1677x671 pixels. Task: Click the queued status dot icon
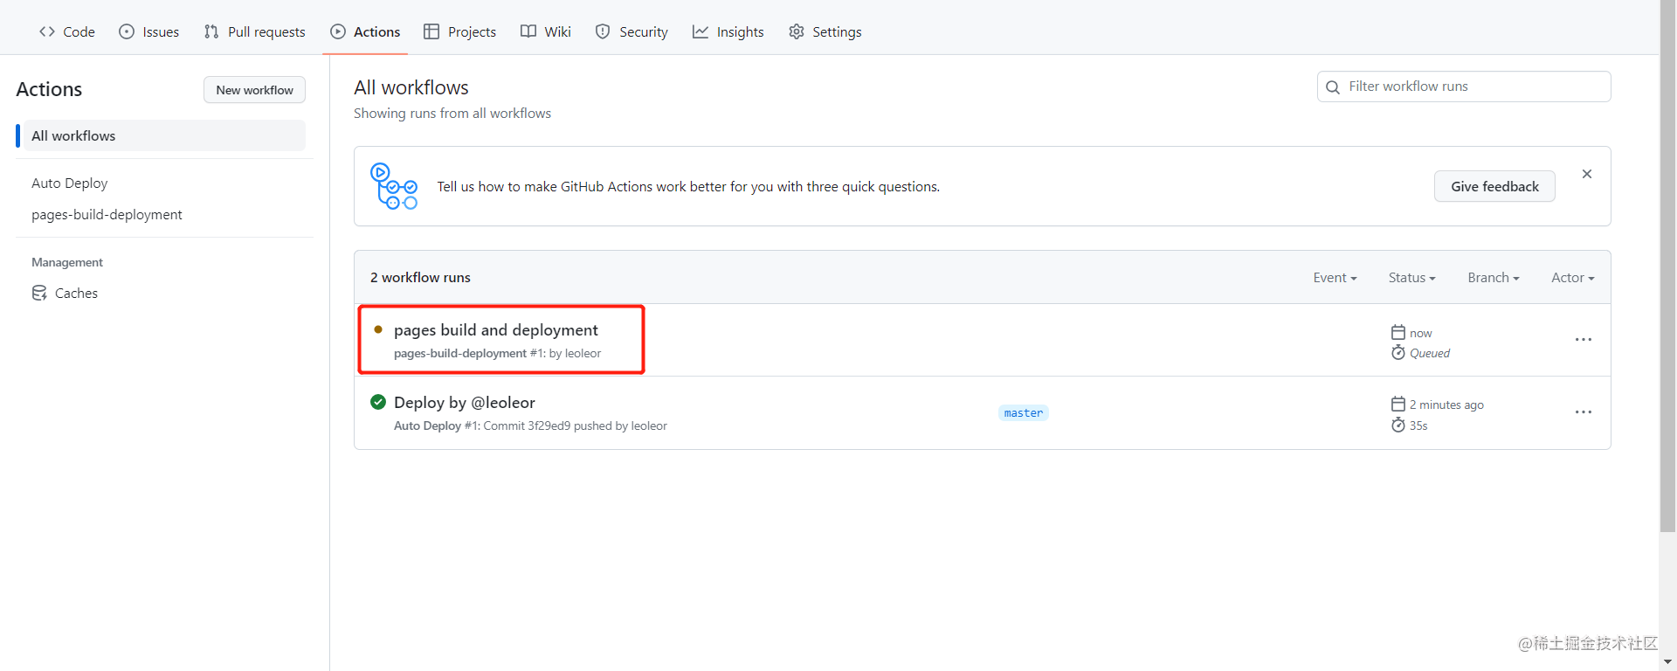(x=378, y=329)
